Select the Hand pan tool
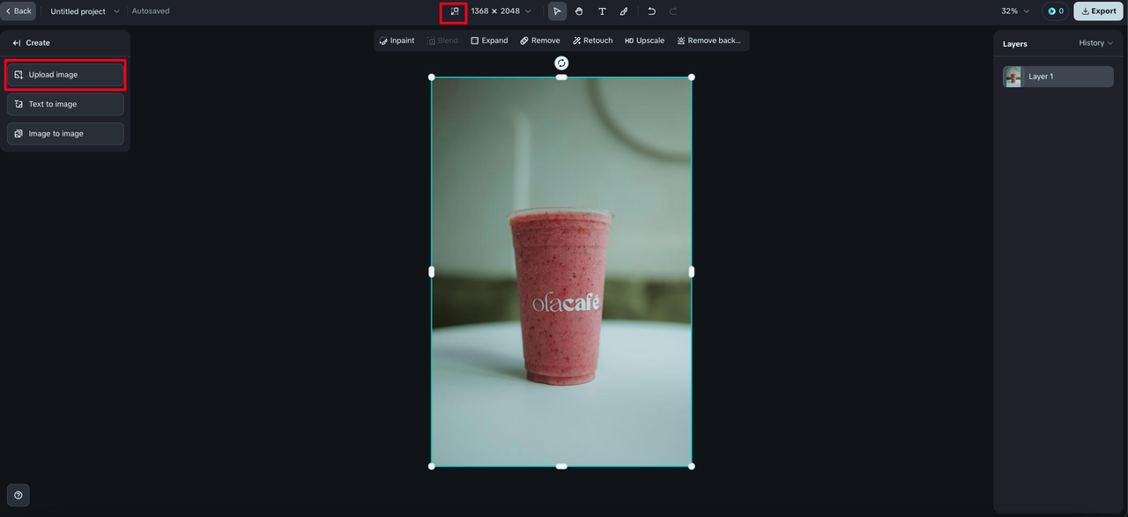1128x517 pixels. (x=579, y=11)
